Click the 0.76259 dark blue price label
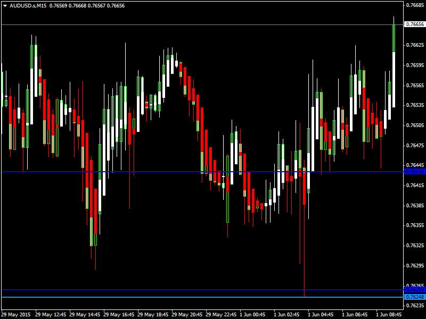426x319 pixels. 415,290
